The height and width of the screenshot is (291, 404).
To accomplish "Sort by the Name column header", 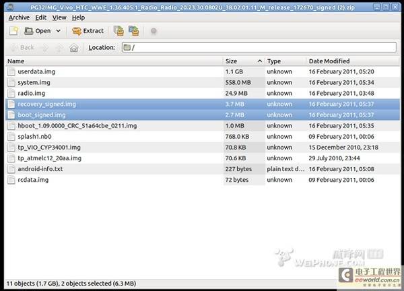I will click(x=114, y=61).
